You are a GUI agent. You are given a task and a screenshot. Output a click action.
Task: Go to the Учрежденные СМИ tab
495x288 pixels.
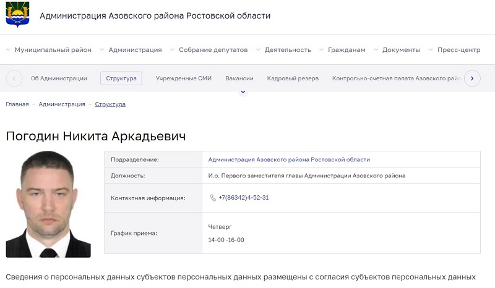pos(184,78)
